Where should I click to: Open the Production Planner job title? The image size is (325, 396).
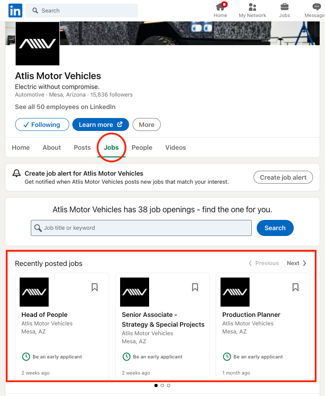point(251,315)
